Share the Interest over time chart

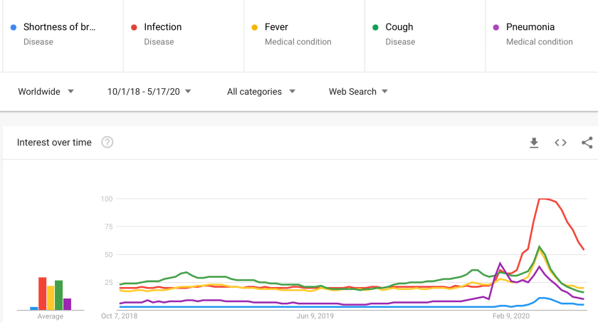coord(587,142)
